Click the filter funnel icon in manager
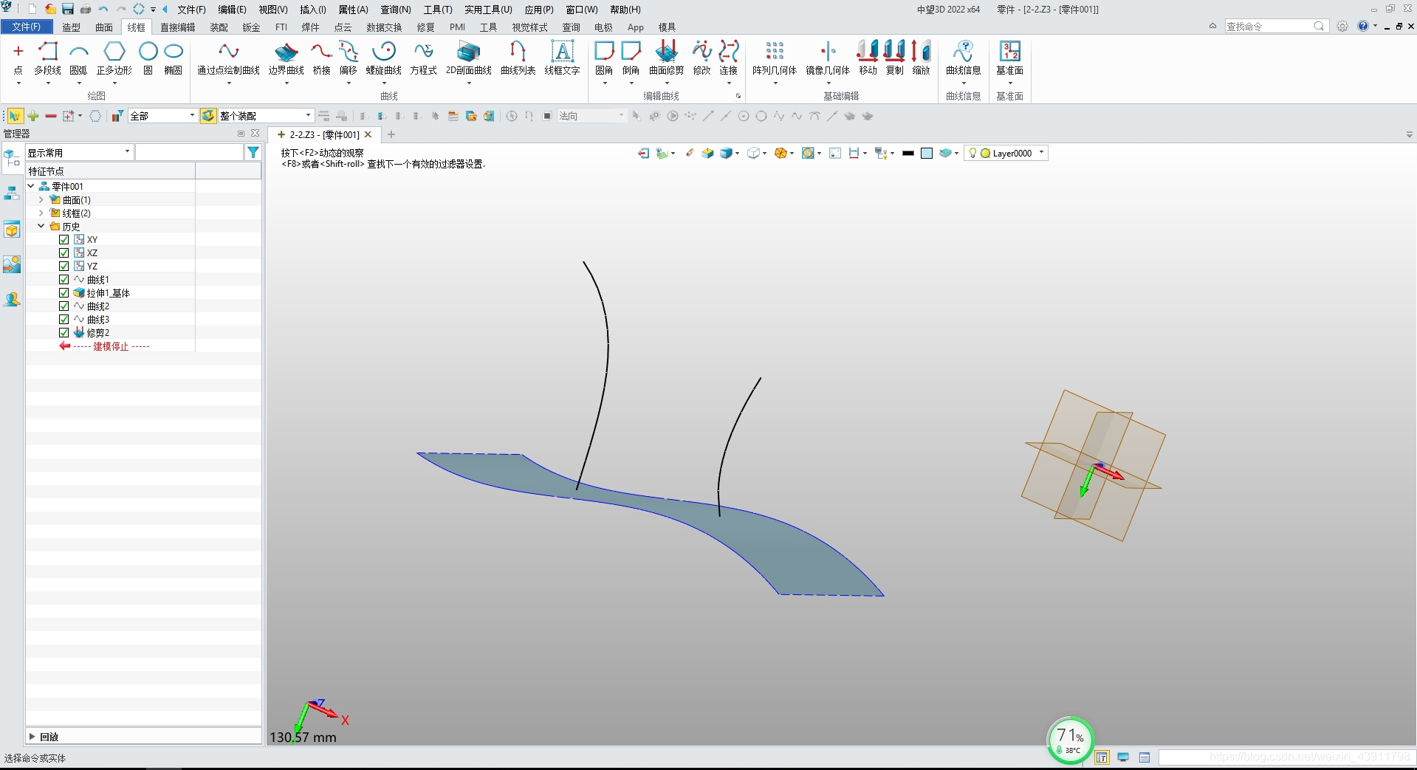This screenshot has height=770, width=1417. point(253,152)
